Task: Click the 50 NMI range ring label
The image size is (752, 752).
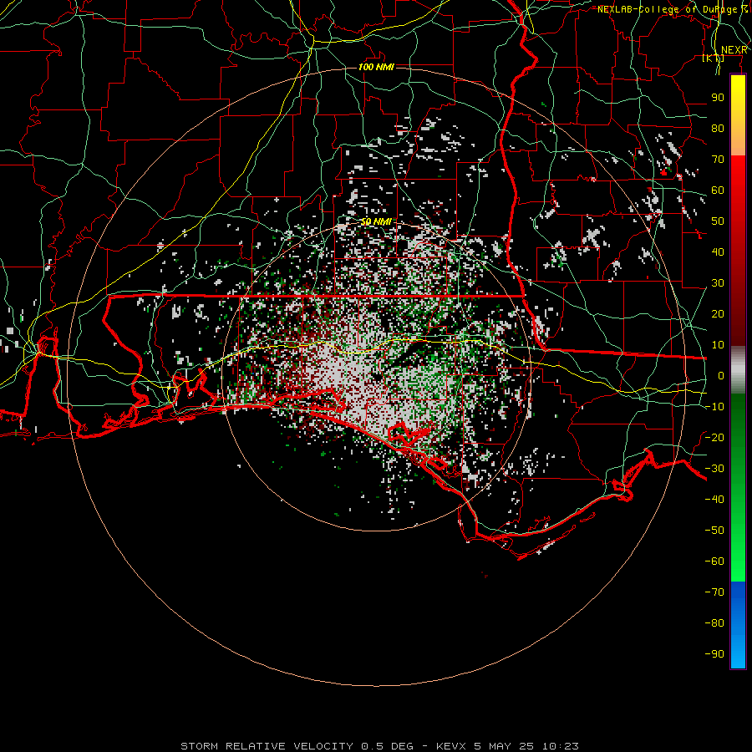Action: [377, 221]
